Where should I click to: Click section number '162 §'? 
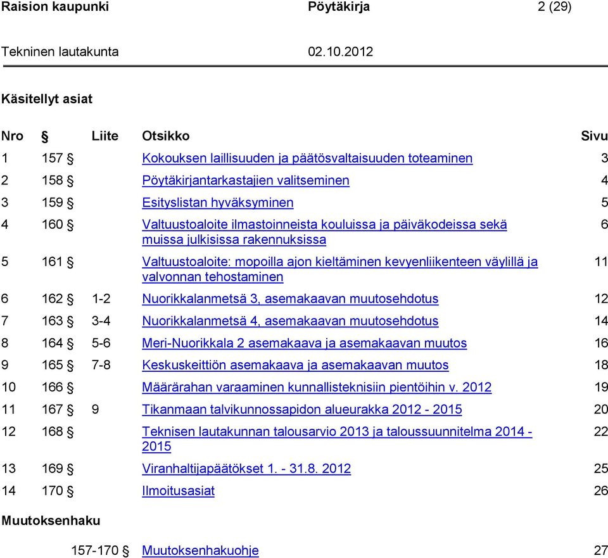58,298
